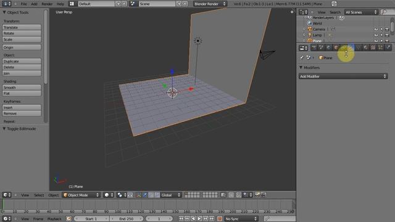Click the Origin button
Viewport: 395px width, 222px height.
click(x=22, y=47)
